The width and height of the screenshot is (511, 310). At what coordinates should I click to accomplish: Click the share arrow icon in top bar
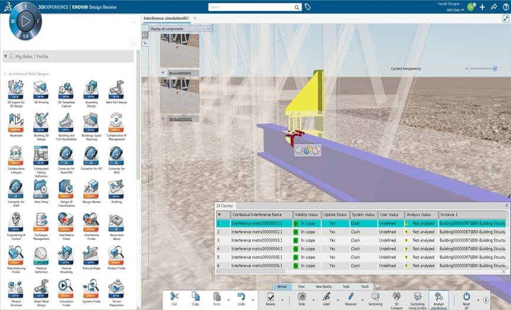[494, 7]
